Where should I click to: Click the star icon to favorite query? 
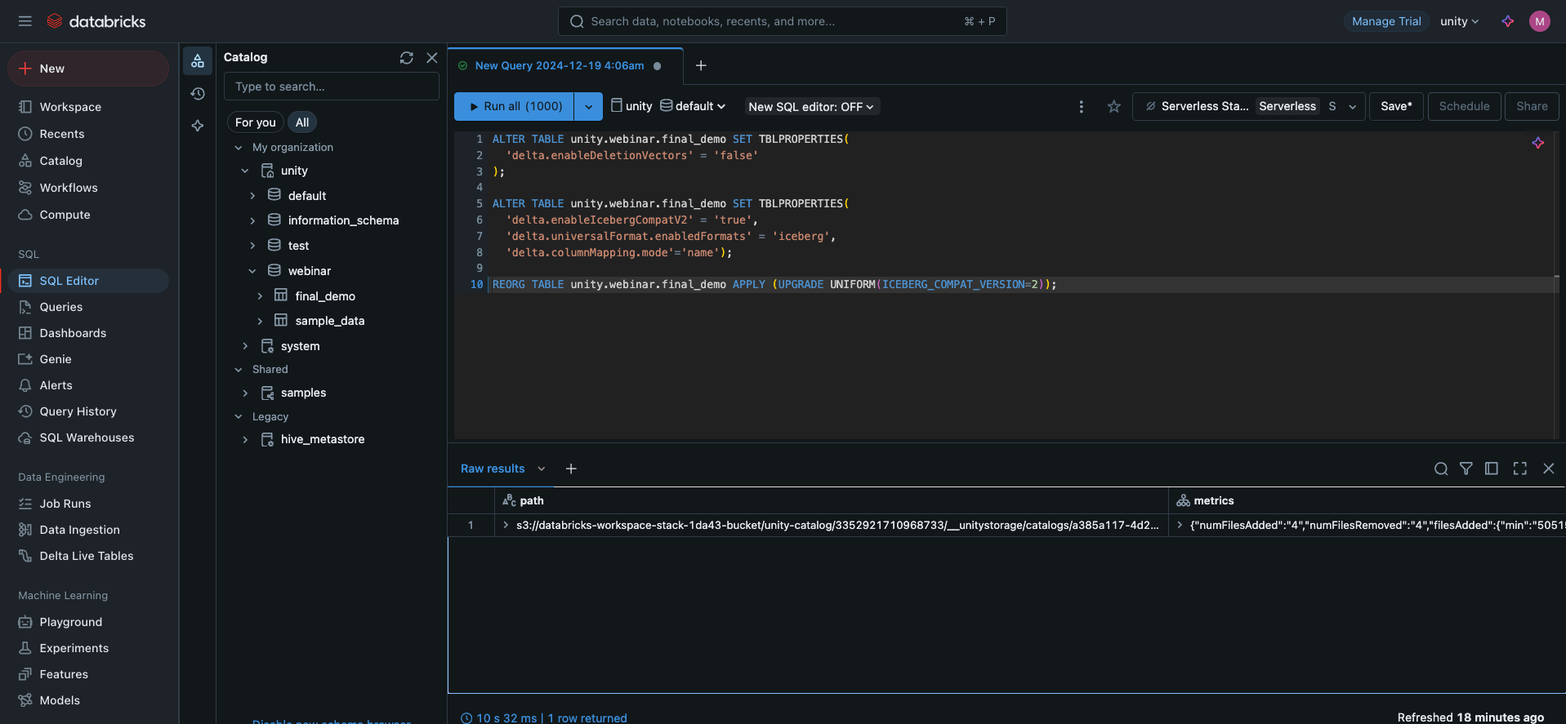(1113, 107)
